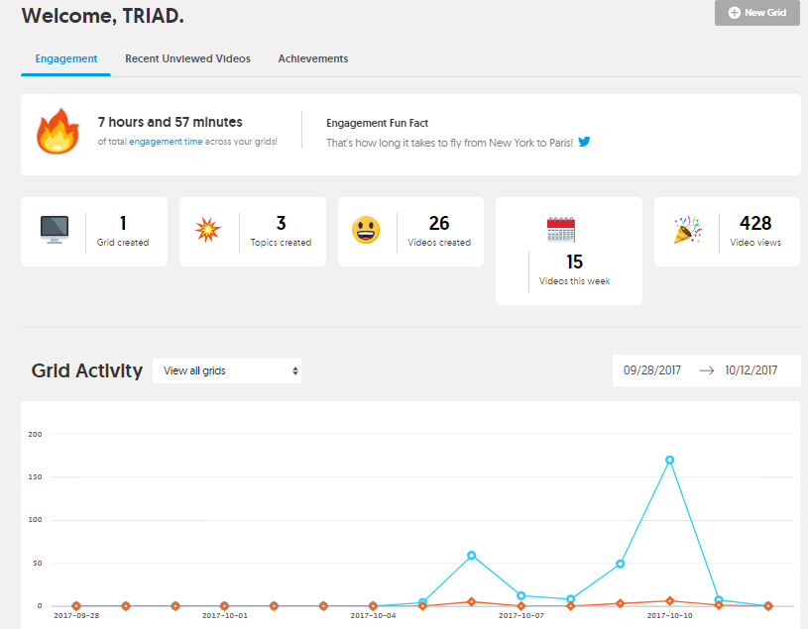Image resolution: width=808 pixels, height=629 pixels.
Task: Click the calendar Videos this week icon
Action: (561, 230)
